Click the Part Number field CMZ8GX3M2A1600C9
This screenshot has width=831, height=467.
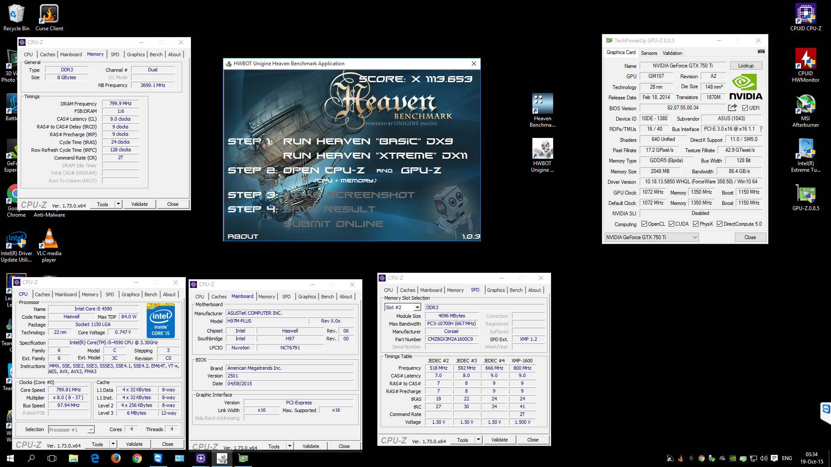pos(452,339)
